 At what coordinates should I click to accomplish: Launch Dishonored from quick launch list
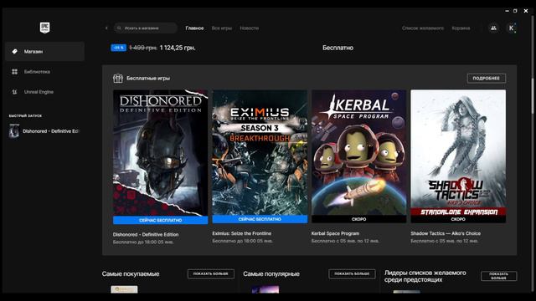[x=44, y=131]
